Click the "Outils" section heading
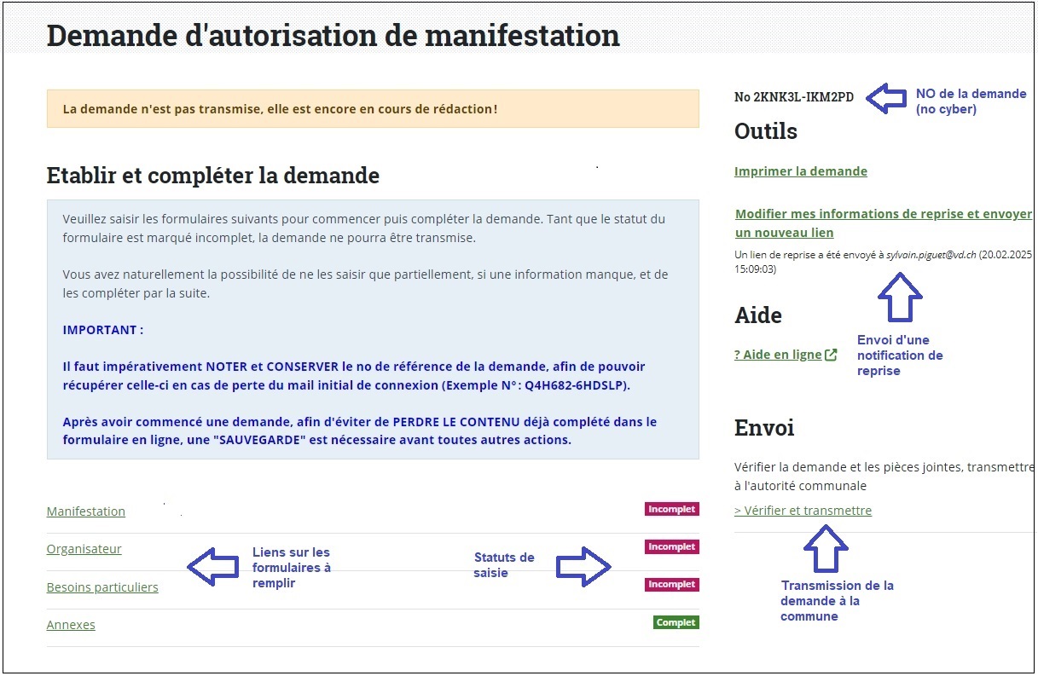The width and height of the screenshot is (1038, 676). coord(765,130)
